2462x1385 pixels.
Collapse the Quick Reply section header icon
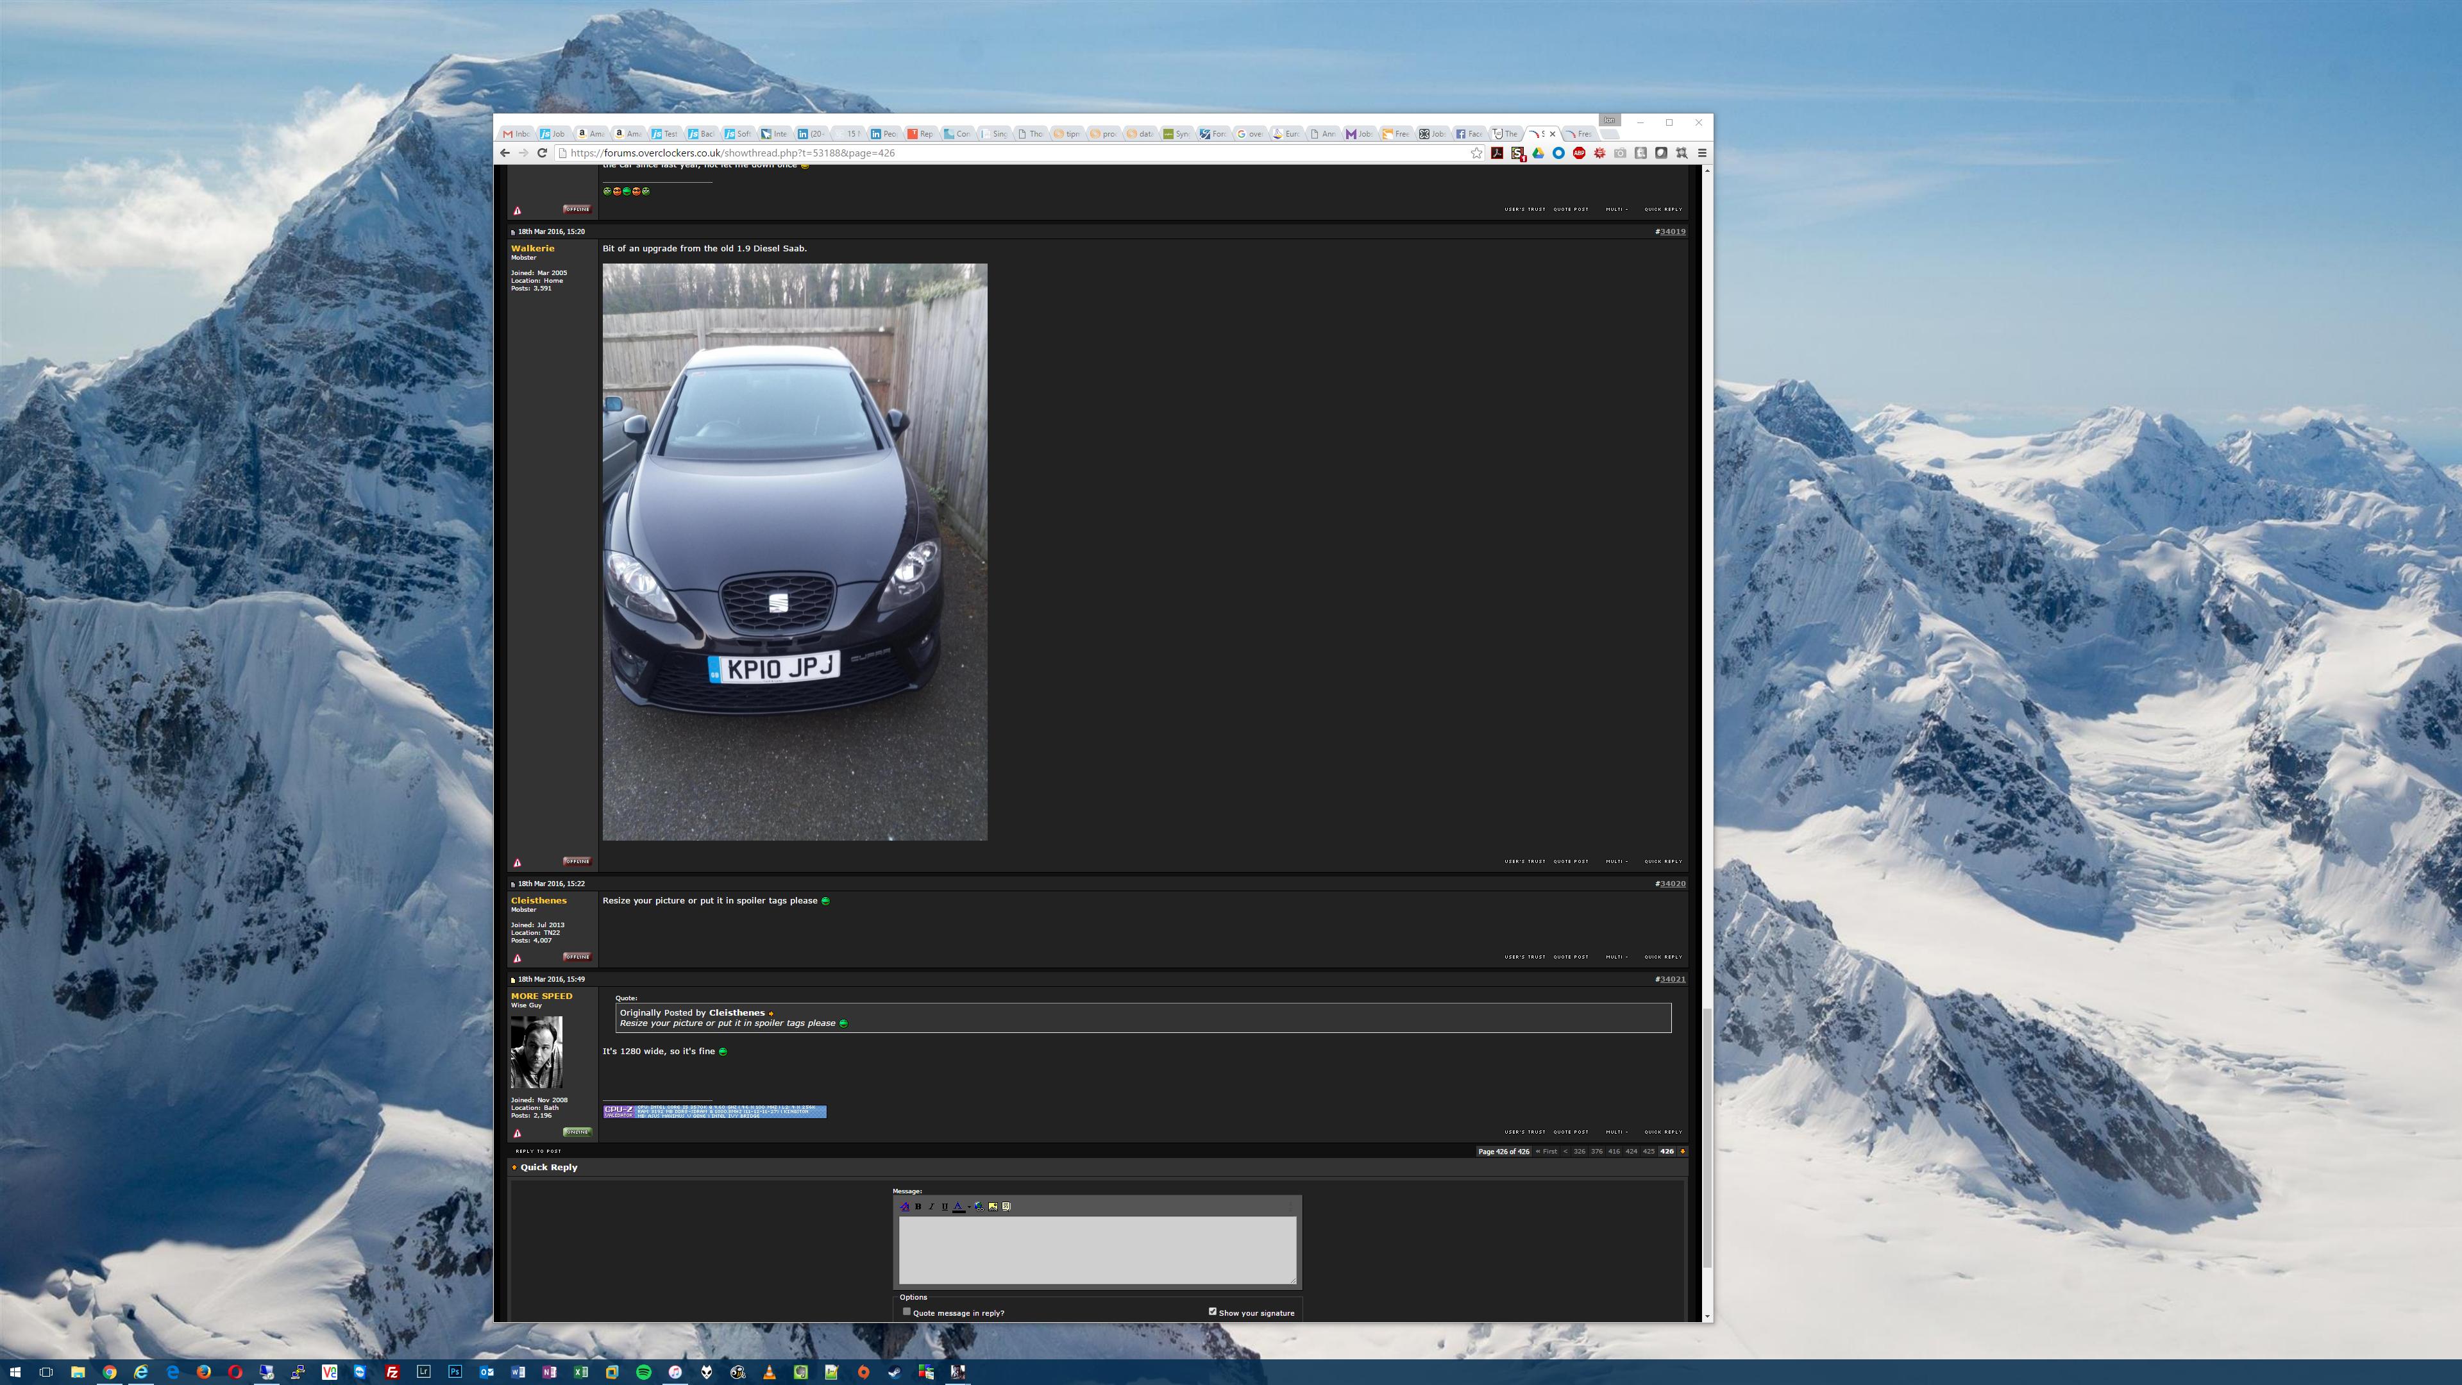[x=514, y=1167]
